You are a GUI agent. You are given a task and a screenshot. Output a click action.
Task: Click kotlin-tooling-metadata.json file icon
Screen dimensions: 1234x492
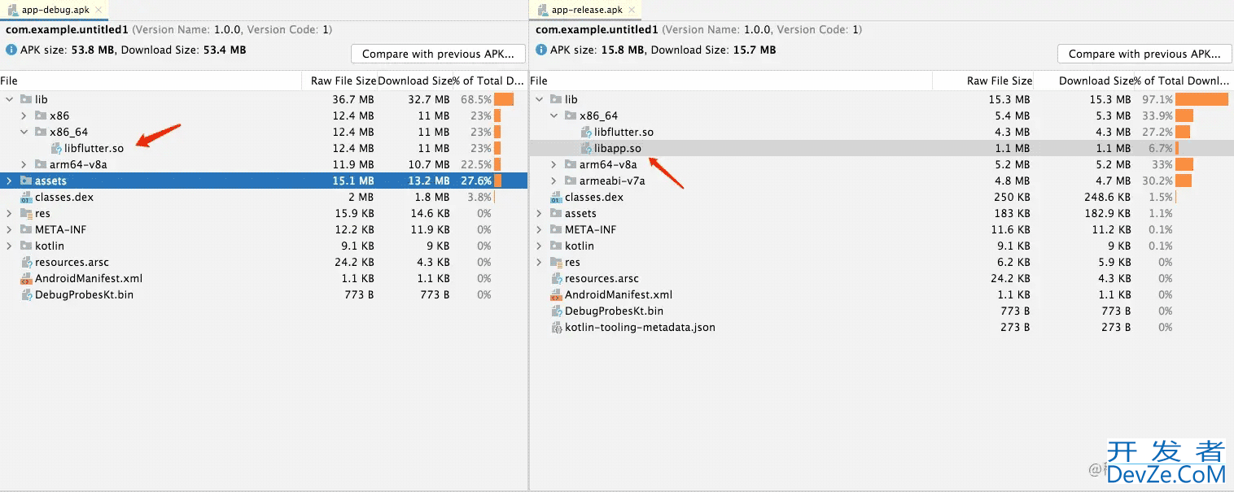[x=557, y=327]
